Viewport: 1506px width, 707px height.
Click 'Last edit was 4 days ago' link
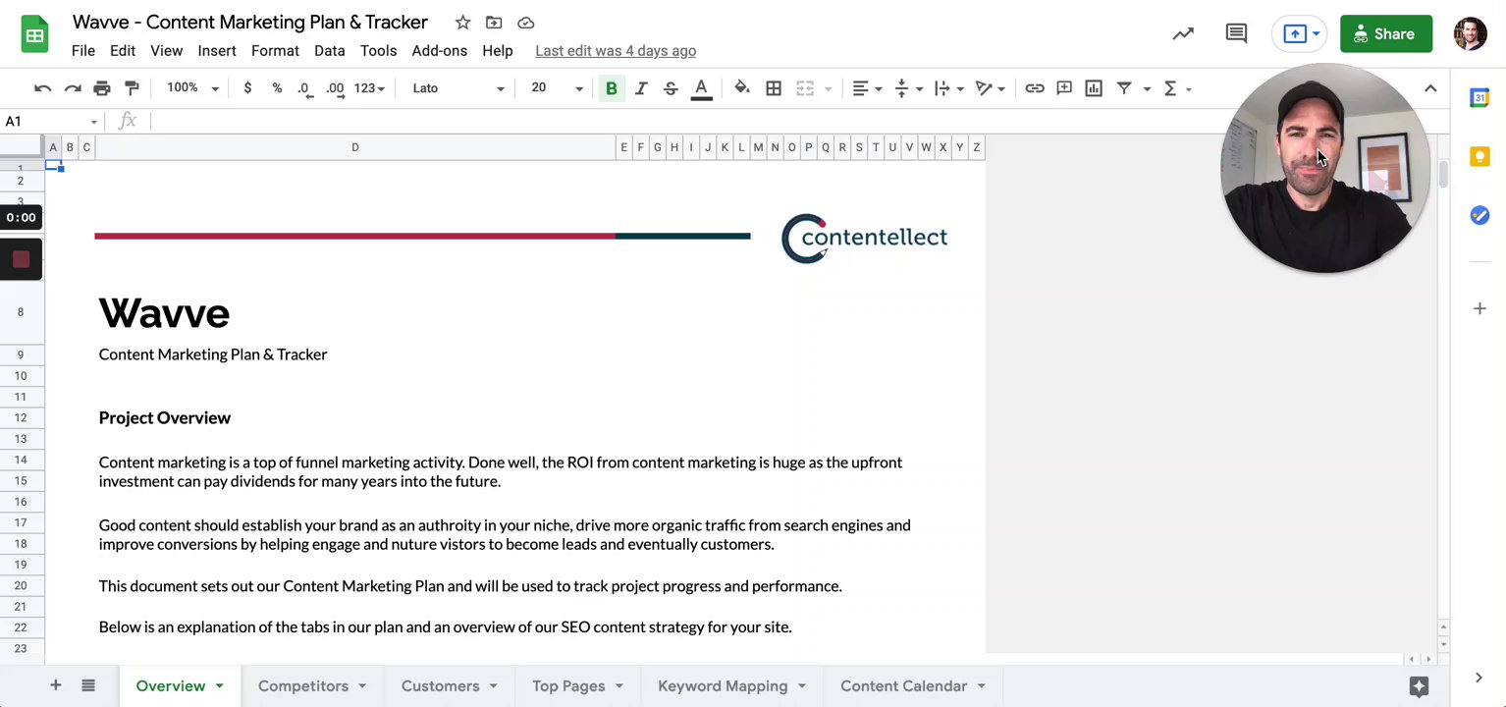tap(616, 51)
